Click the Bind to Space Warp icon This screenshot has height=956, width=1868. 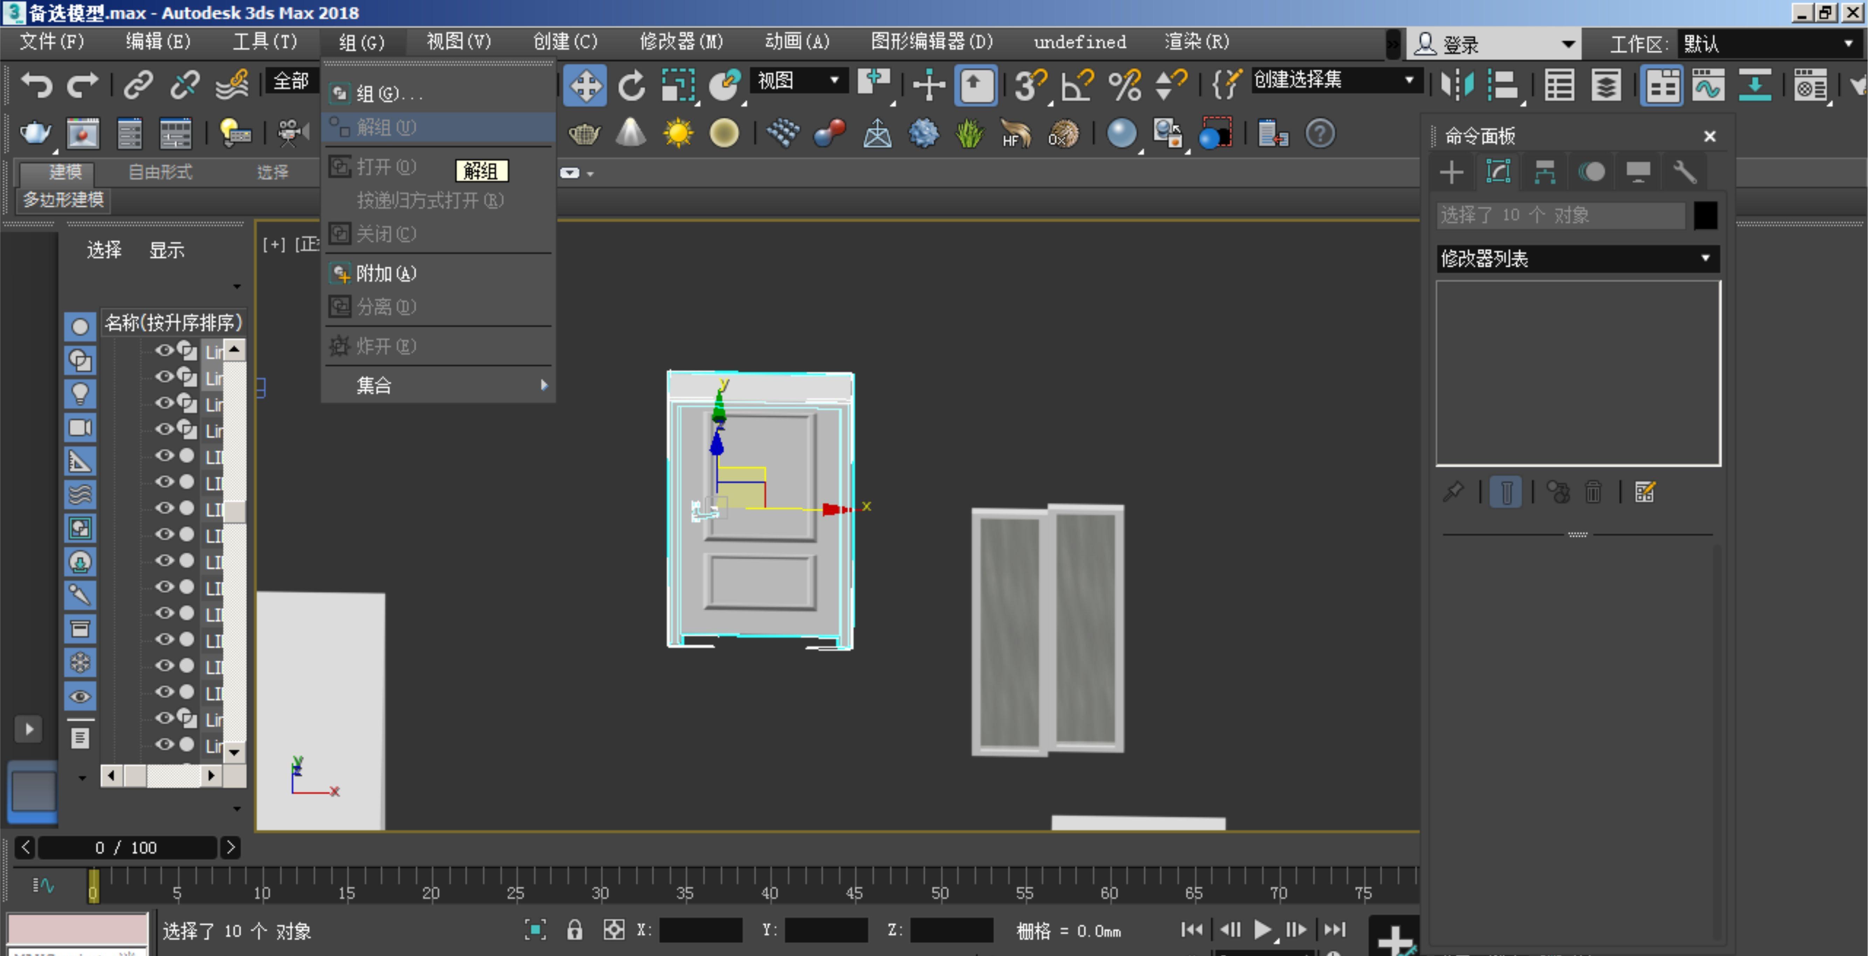click(232, 85)
